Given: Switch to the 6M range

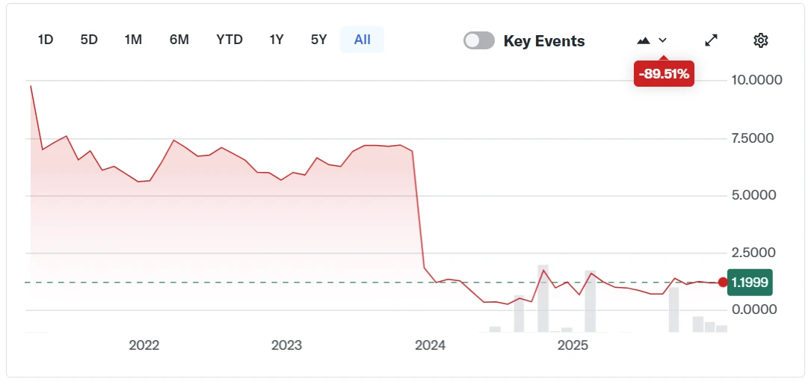Looking at the screenshot, I should click(179, 40).
